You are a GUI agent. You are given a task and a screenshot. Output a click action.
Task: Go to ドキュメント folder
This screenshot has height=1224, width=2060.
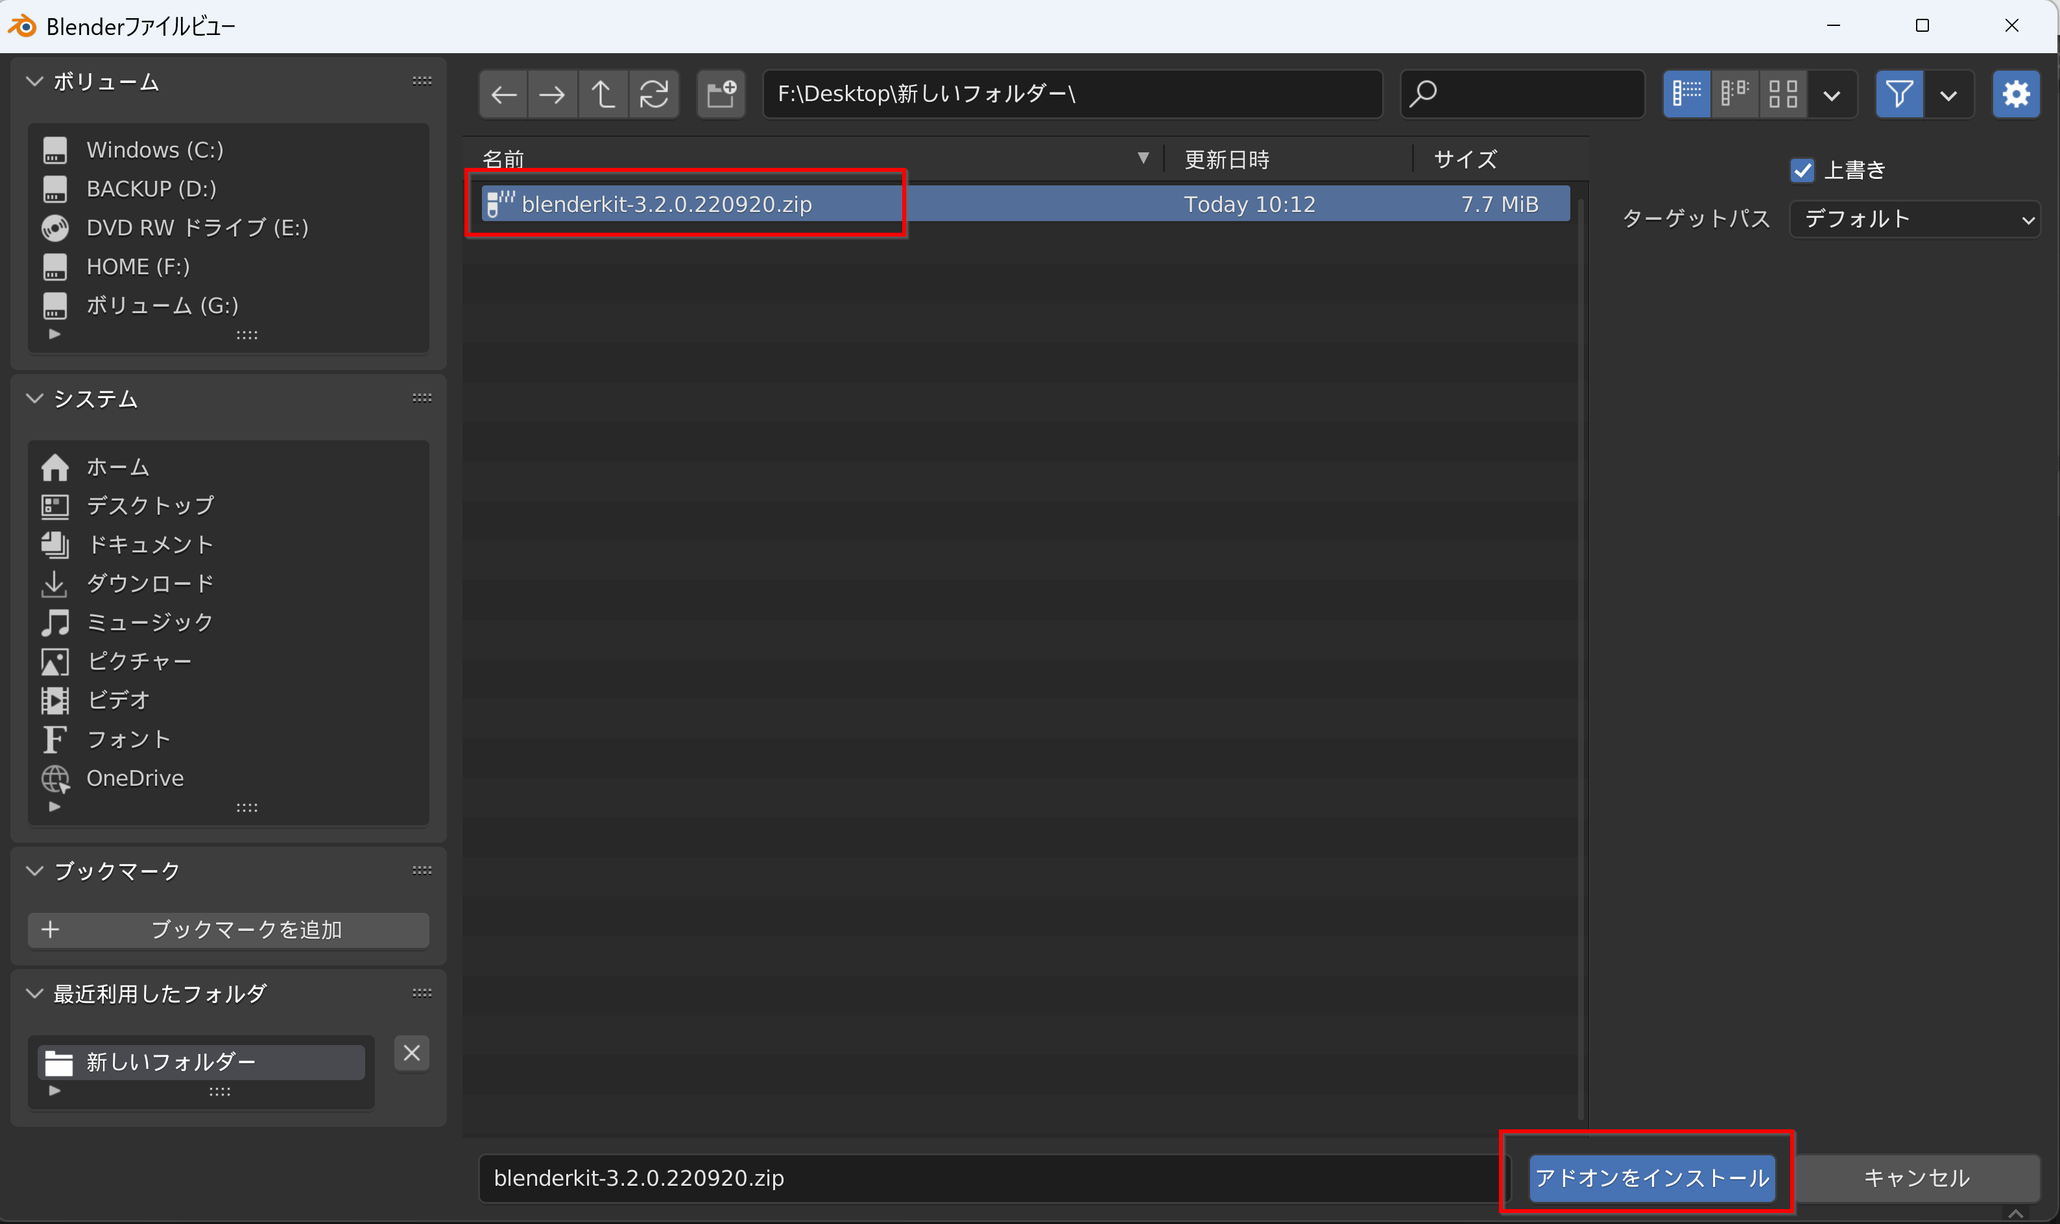tap(228, 545)
